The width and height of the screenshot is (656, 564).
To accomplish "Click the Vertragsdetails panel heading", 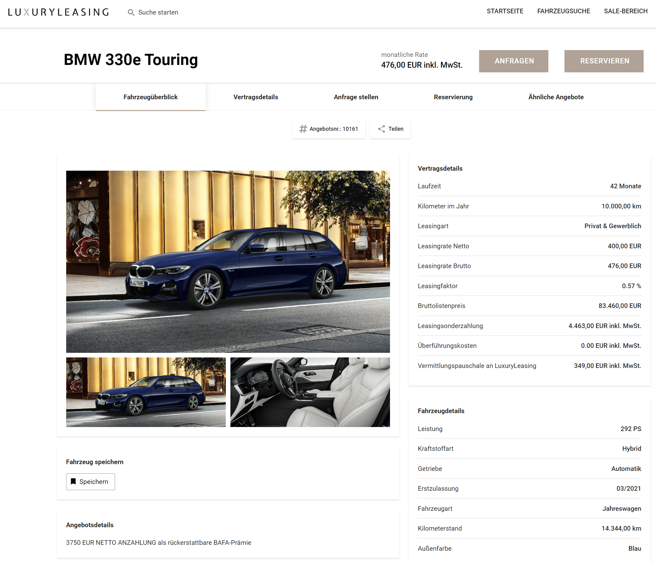I will (440, 169).
